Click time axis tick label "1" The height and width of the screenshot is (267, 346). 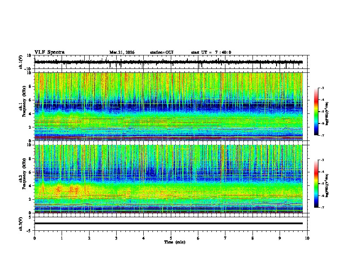tap(62, 238)
